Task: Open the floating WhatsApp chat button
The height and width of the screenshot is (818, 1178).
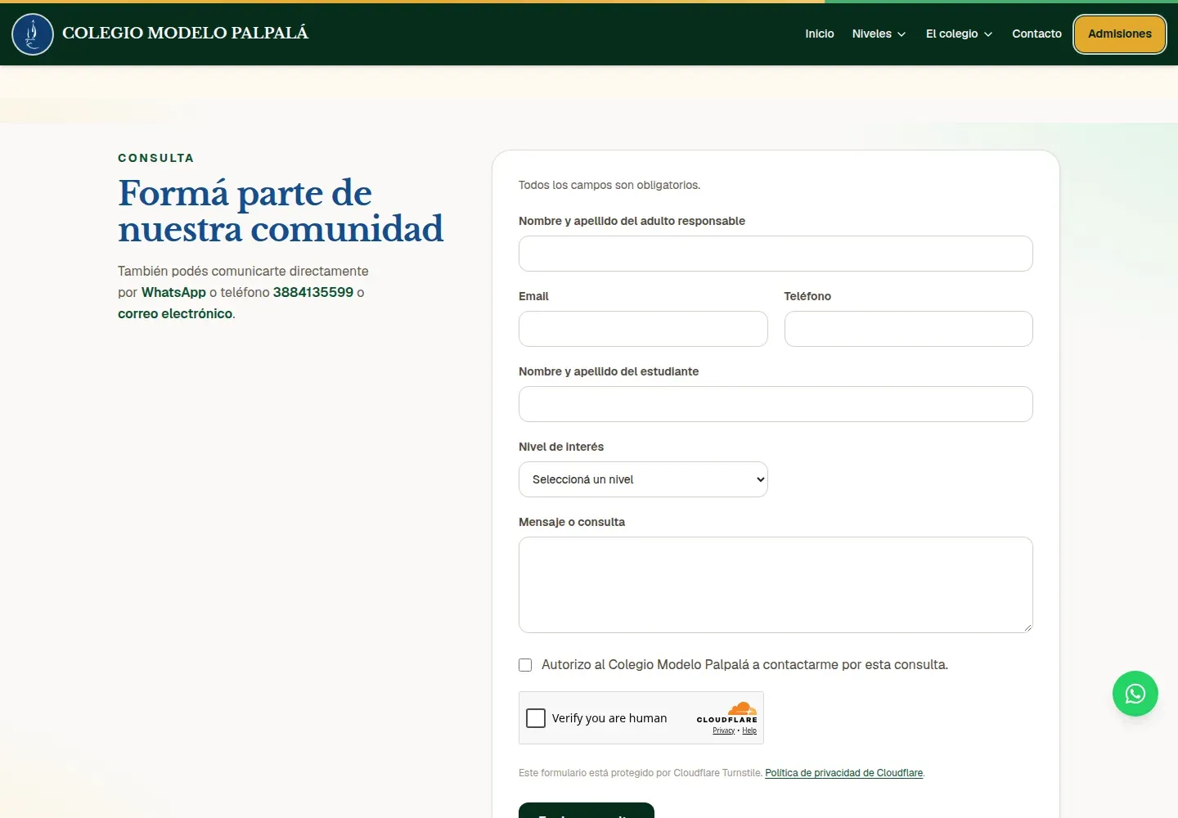Action: click(1135, 694)
